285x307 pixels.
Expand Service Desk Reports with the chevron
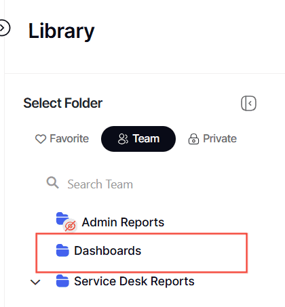coord(35,282)
